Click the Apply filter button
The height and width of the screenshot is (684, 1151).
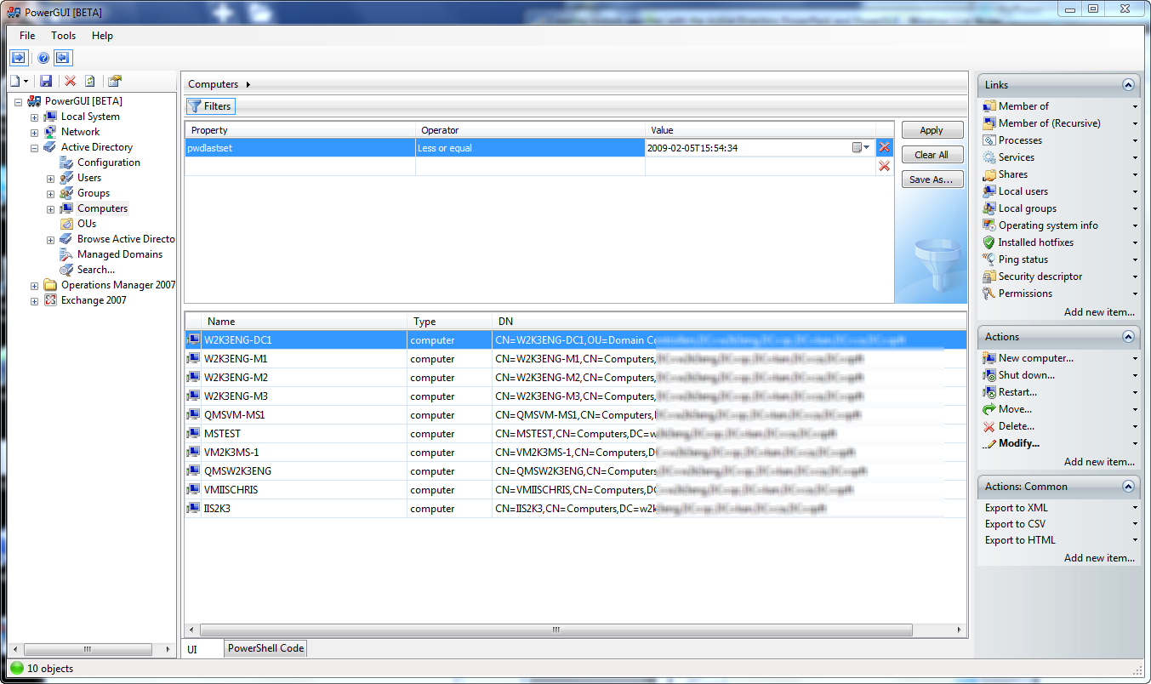[932, 130]
